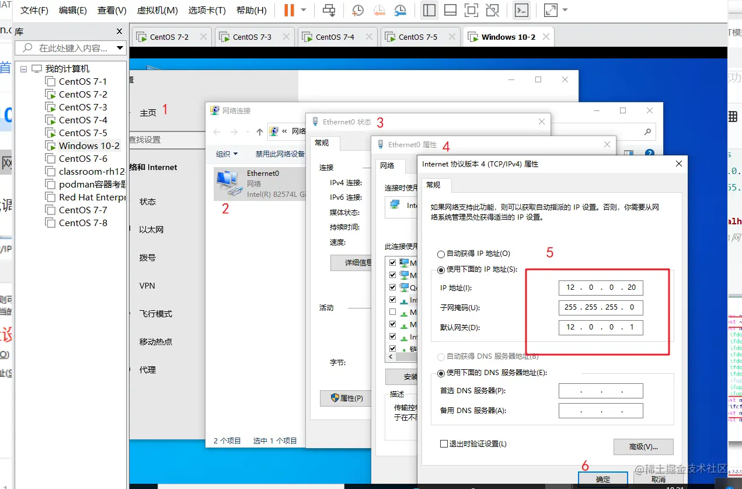
Task: Open the 查看(V) menu
Action: click(112, 11)
